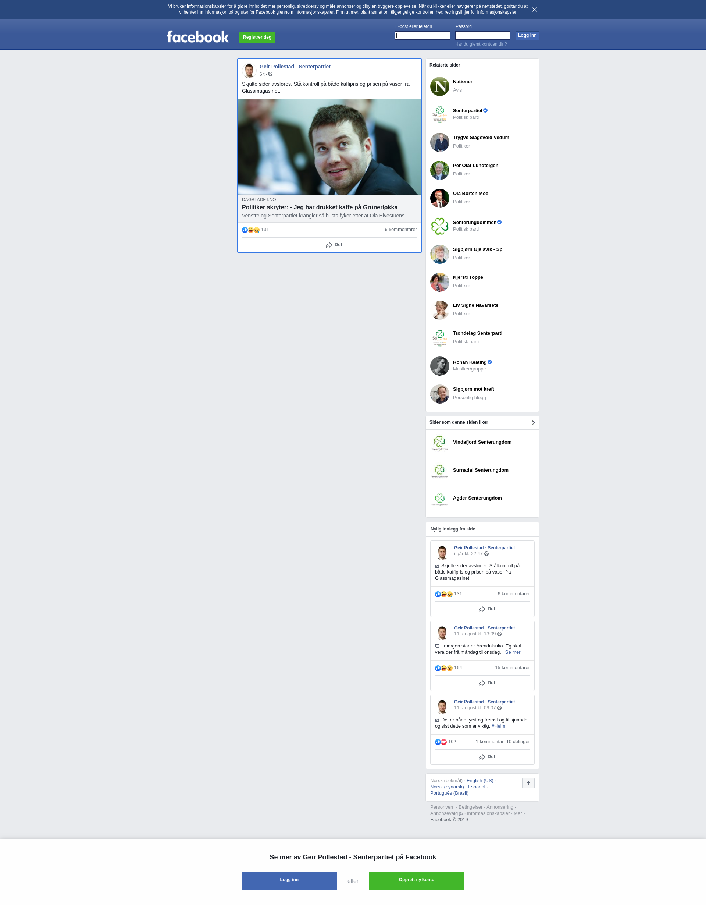Image resolution: width=706 pixels, height=905 pixels.
Task: Click main post author profile picture
Action: pos(249,70)
